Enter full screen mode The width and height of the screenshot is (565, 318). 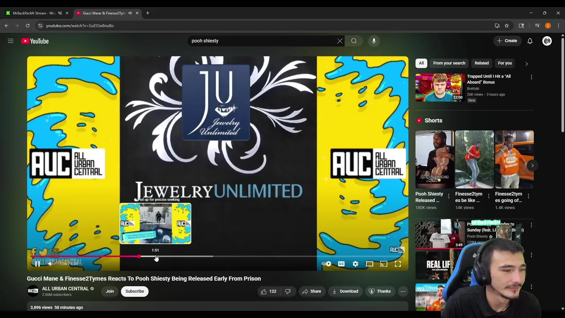(398, 264)
